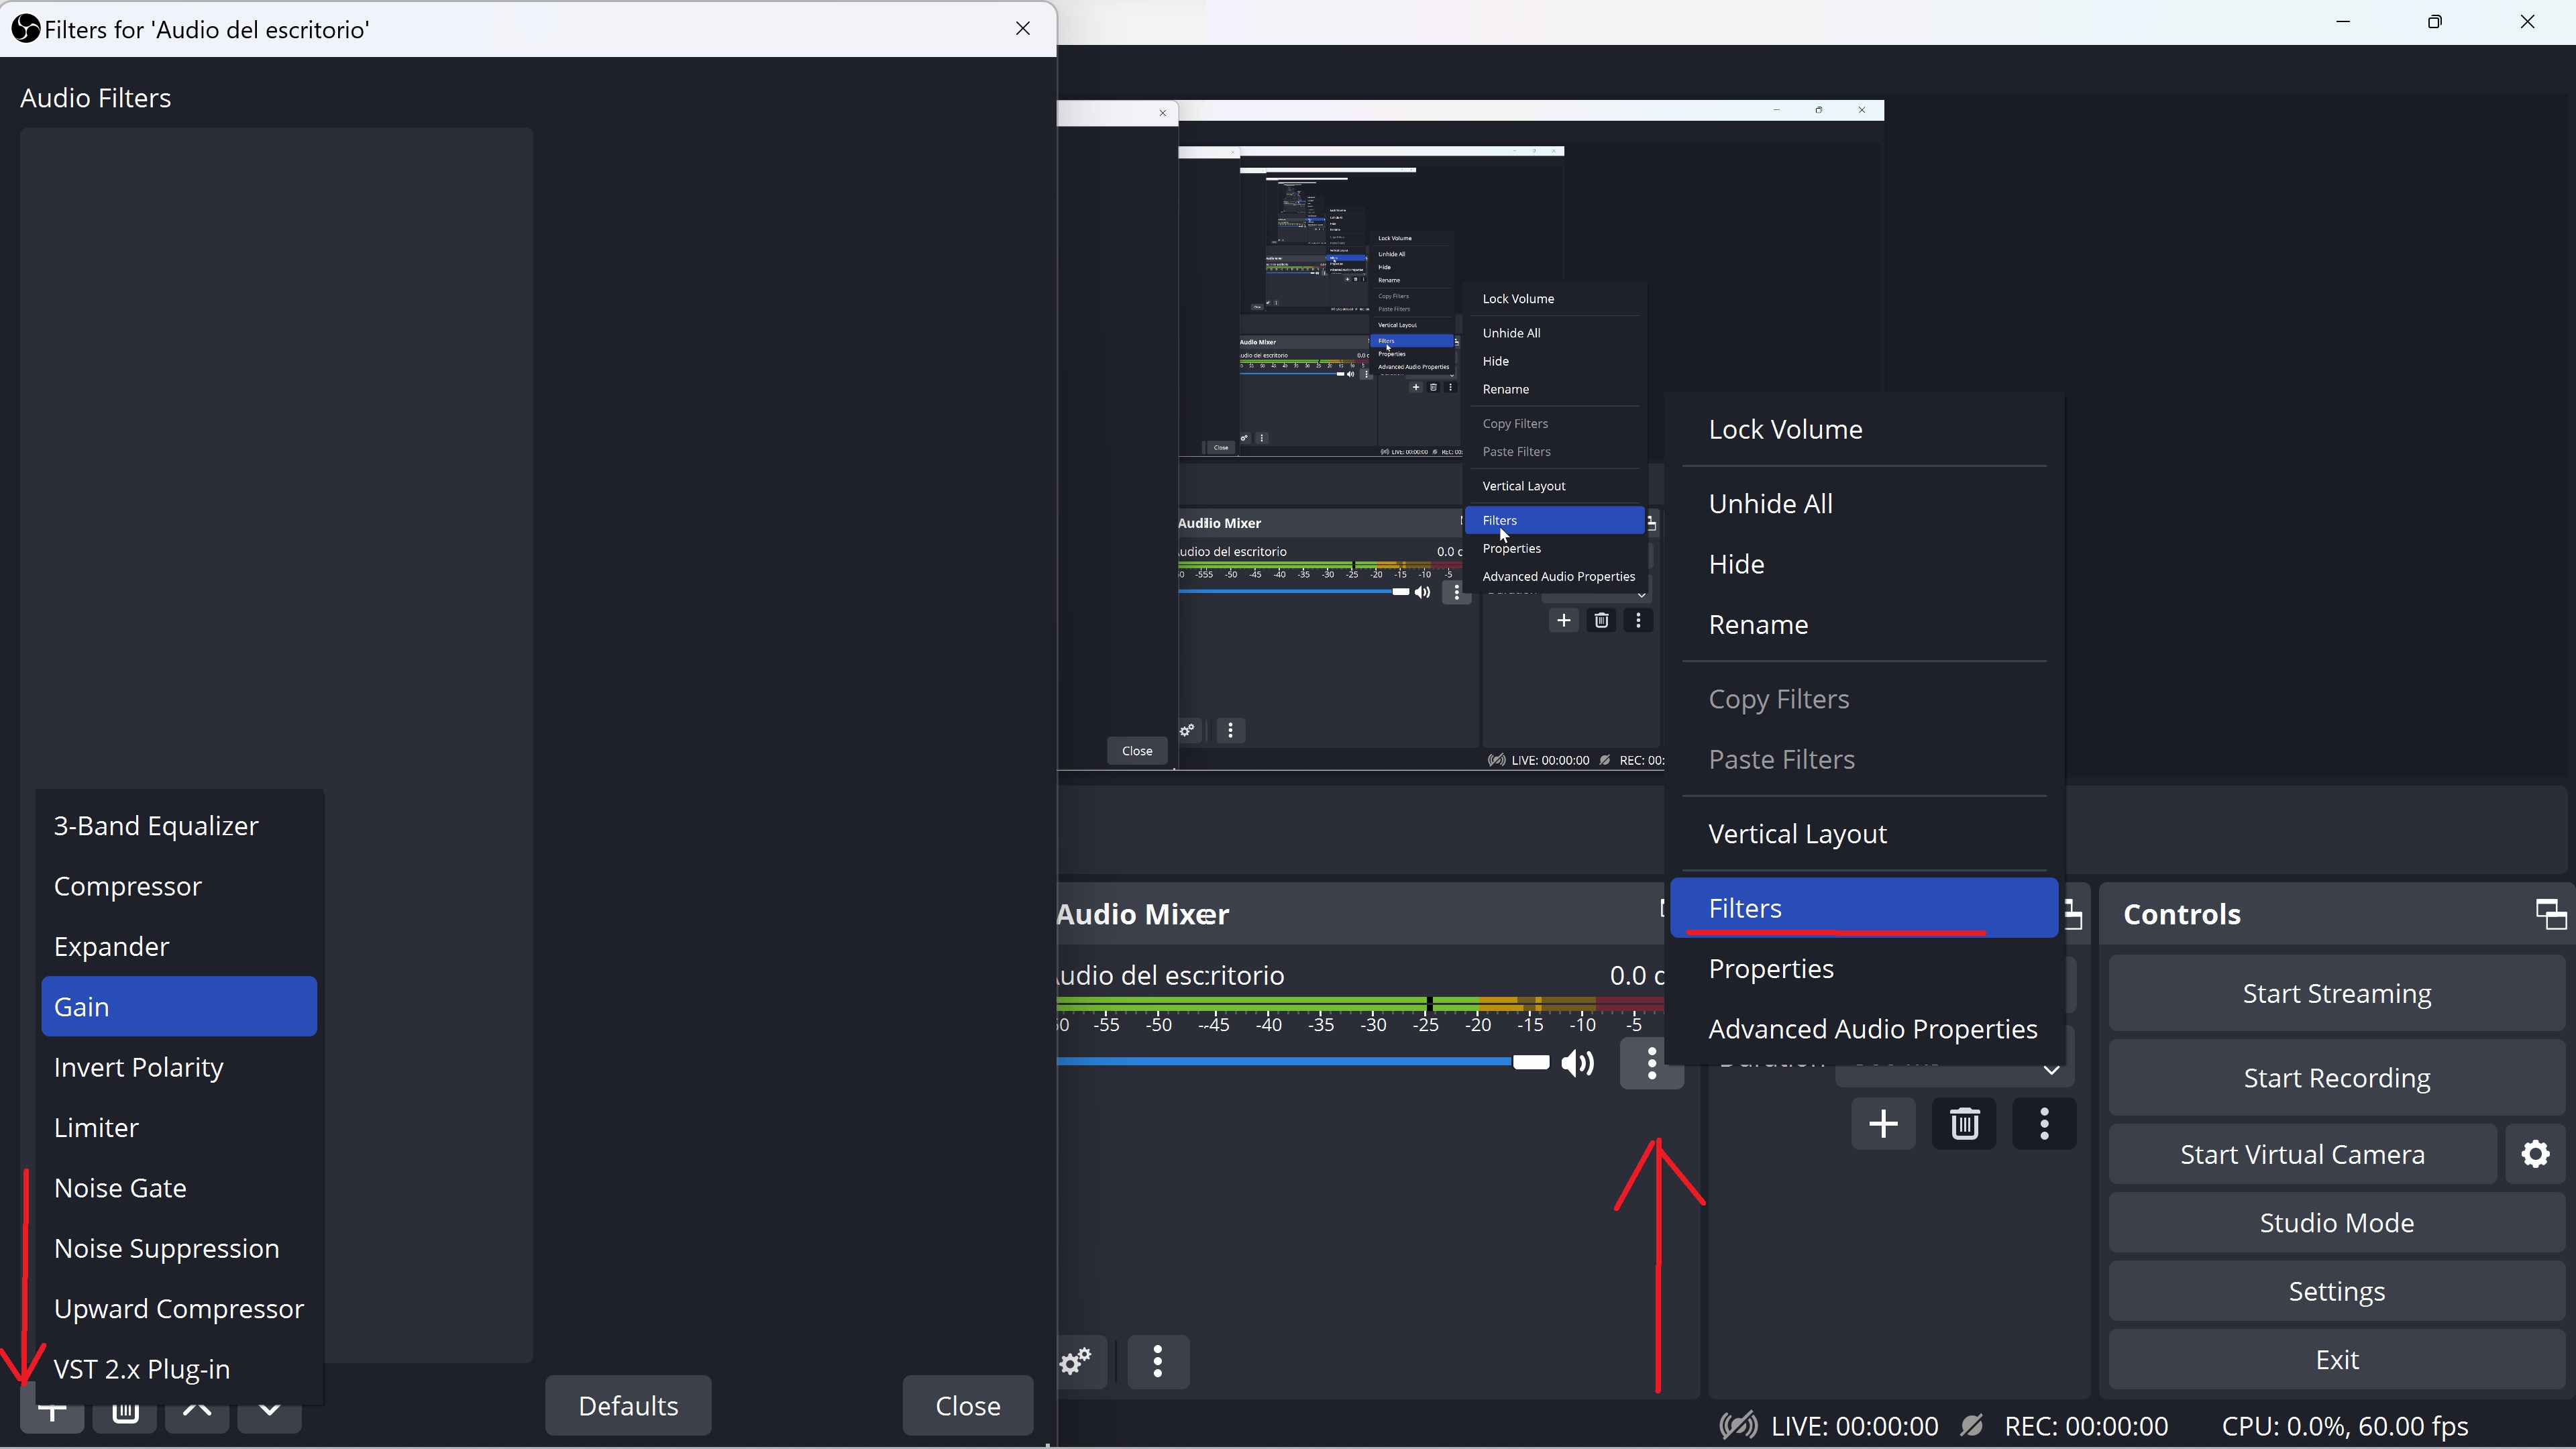
Task: Move filter up with the up arrow button
Action: pos(197,1411)
